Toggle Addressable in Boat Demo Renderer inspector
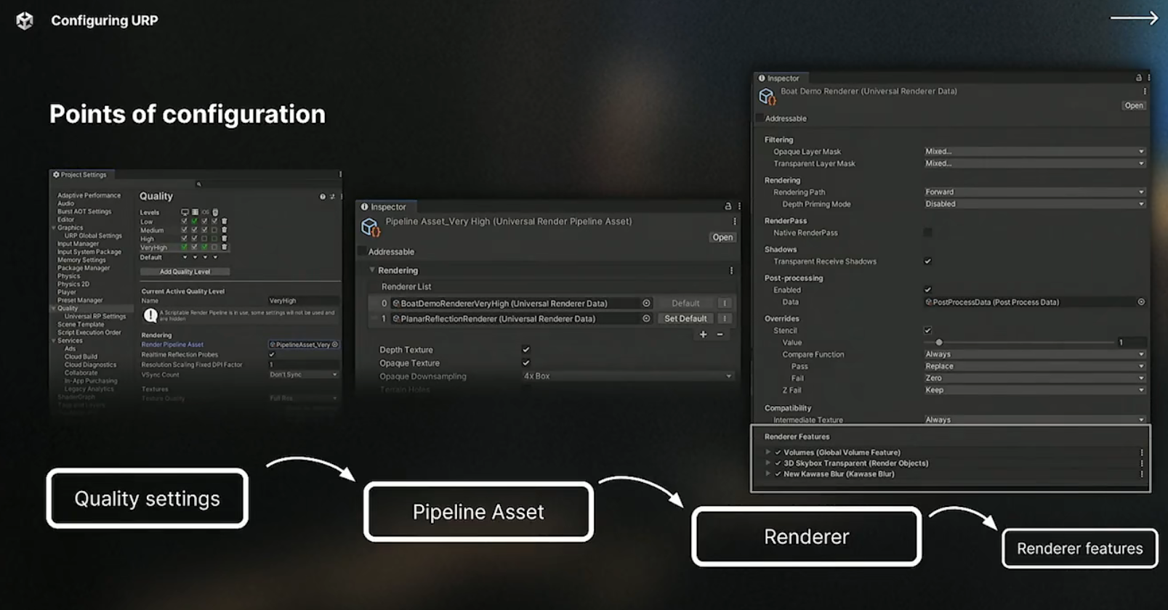1168x610 pixels. 760,118
